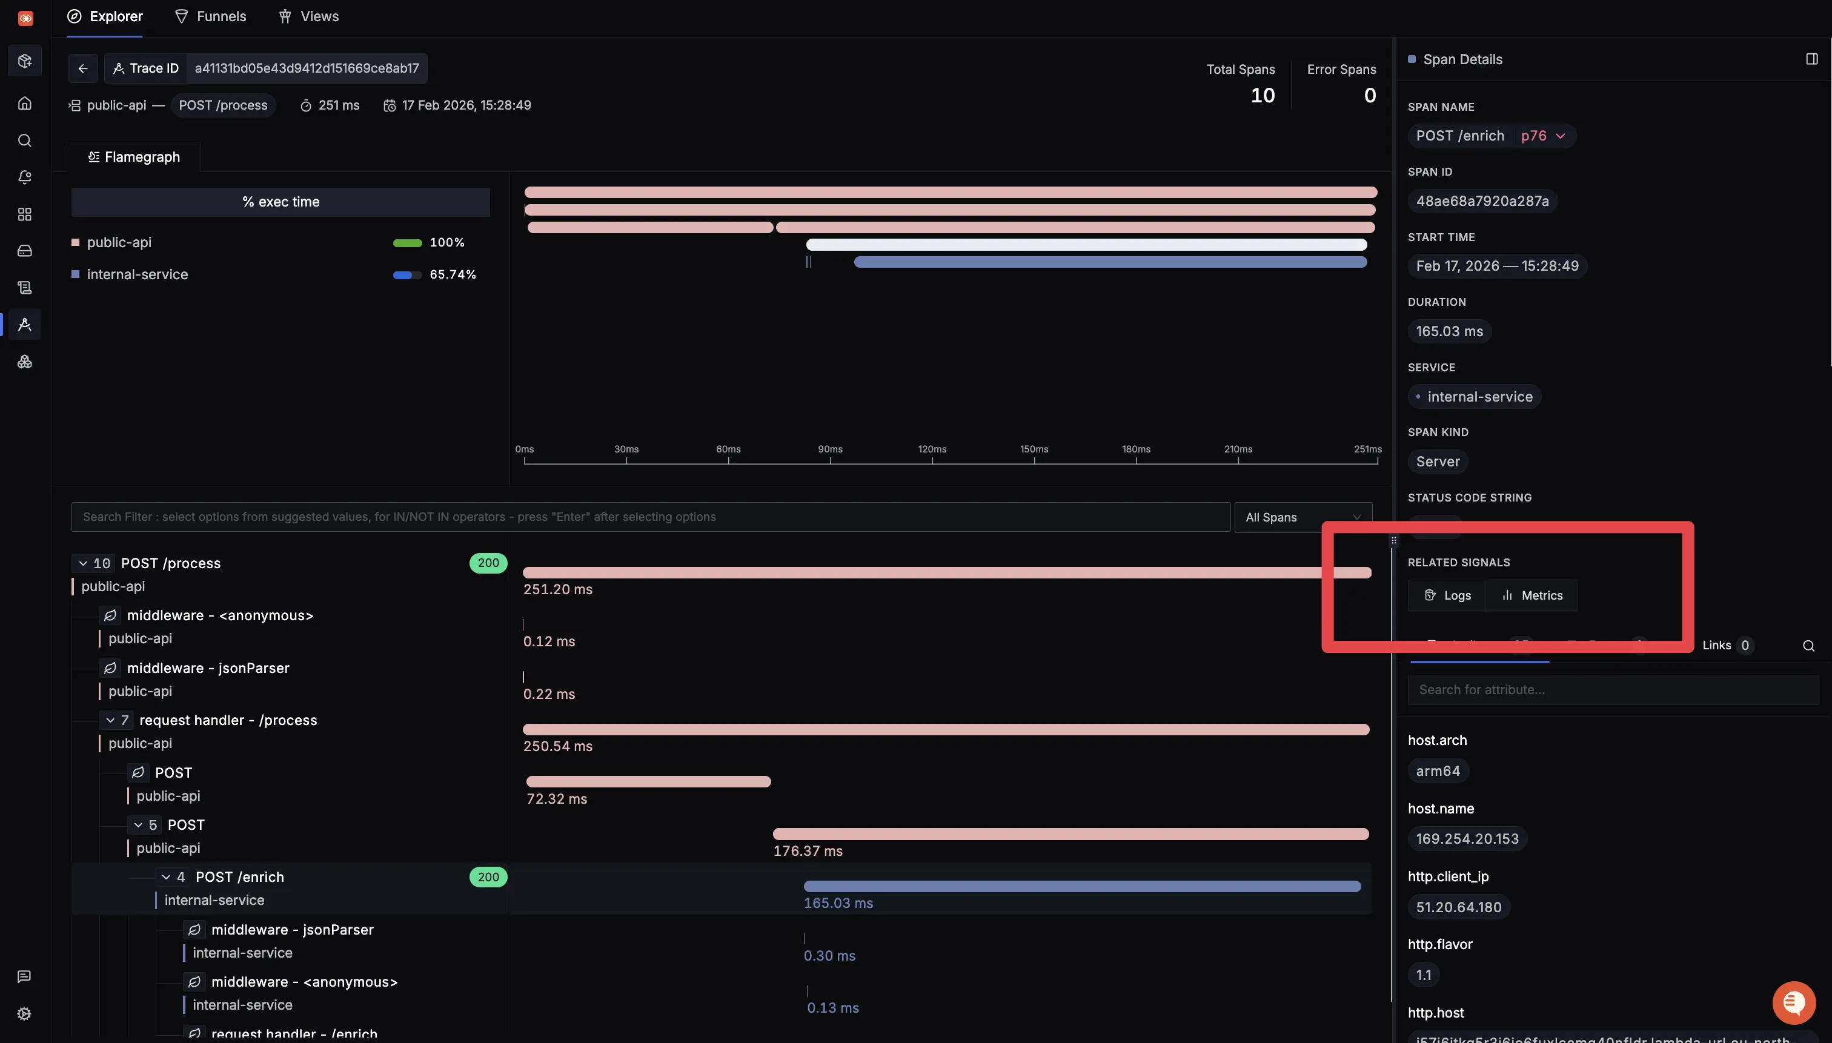Toggle the Span Details panel layout icon

pos(1811,59)
